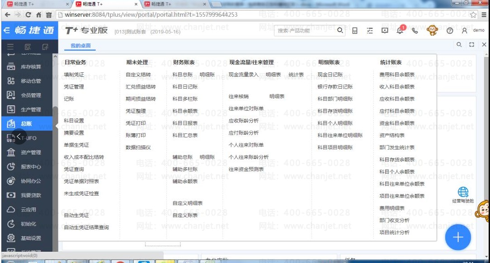The width and height of the screenshot is (490, 263).
Task: Open 往来单位对账单 link
Action: pyautogui.click(x=246, y=109)
